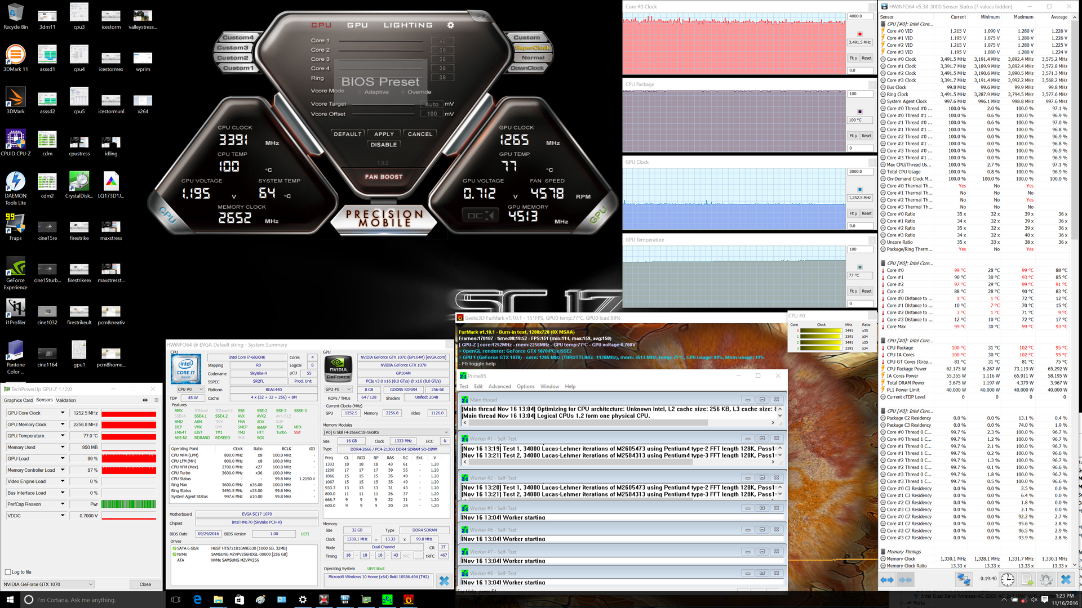This screenshot has height=608, width=1082.
Task: Click the red color swatch of Core #0 Clock graph
Action: [x=859, y=34]
